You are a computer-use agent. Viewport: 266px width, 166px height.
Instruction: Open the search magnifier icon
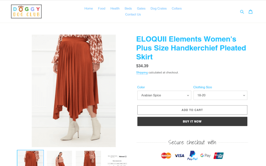242,12
